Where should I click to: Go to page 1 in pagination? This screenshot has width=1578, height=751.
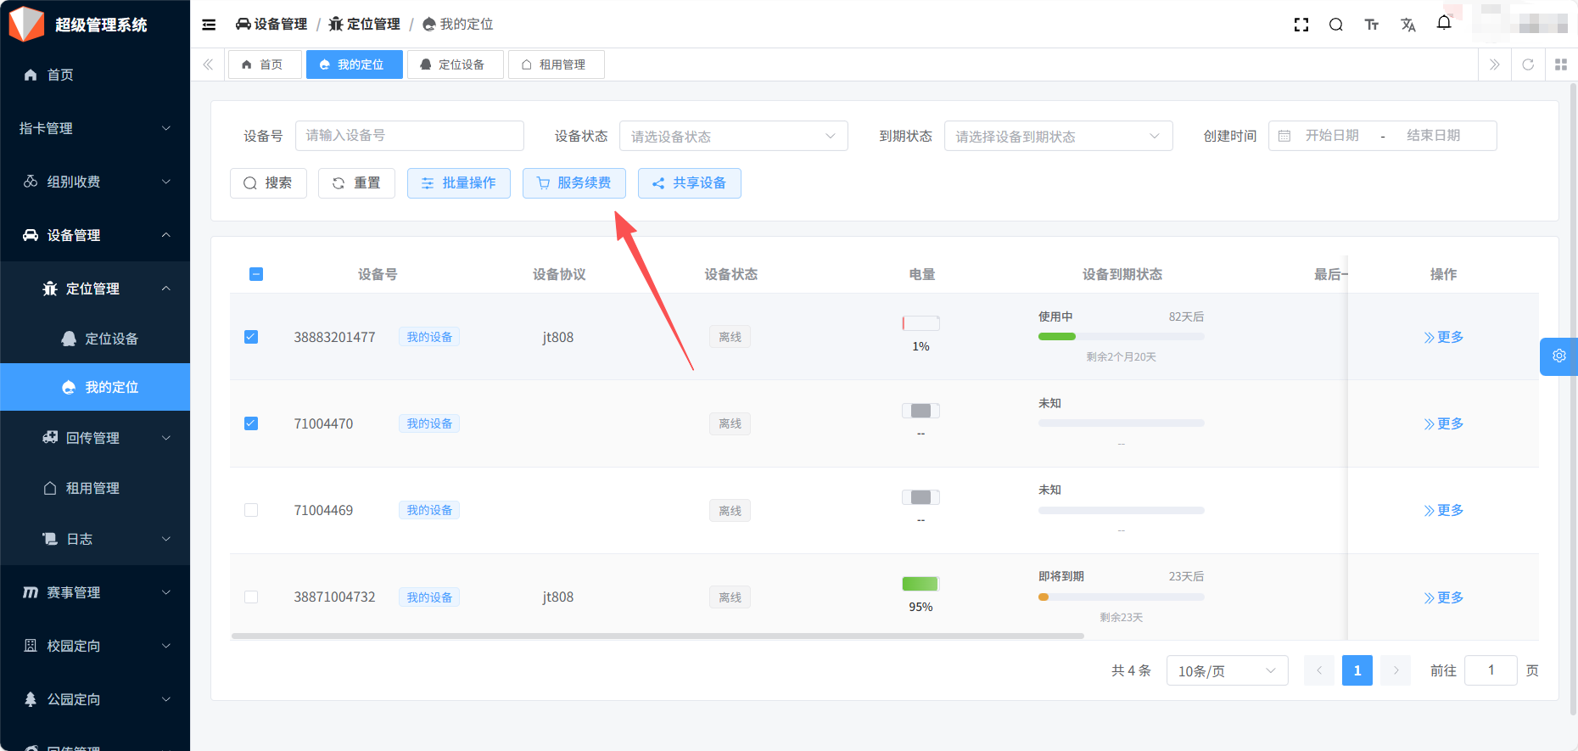(1357, 670)
